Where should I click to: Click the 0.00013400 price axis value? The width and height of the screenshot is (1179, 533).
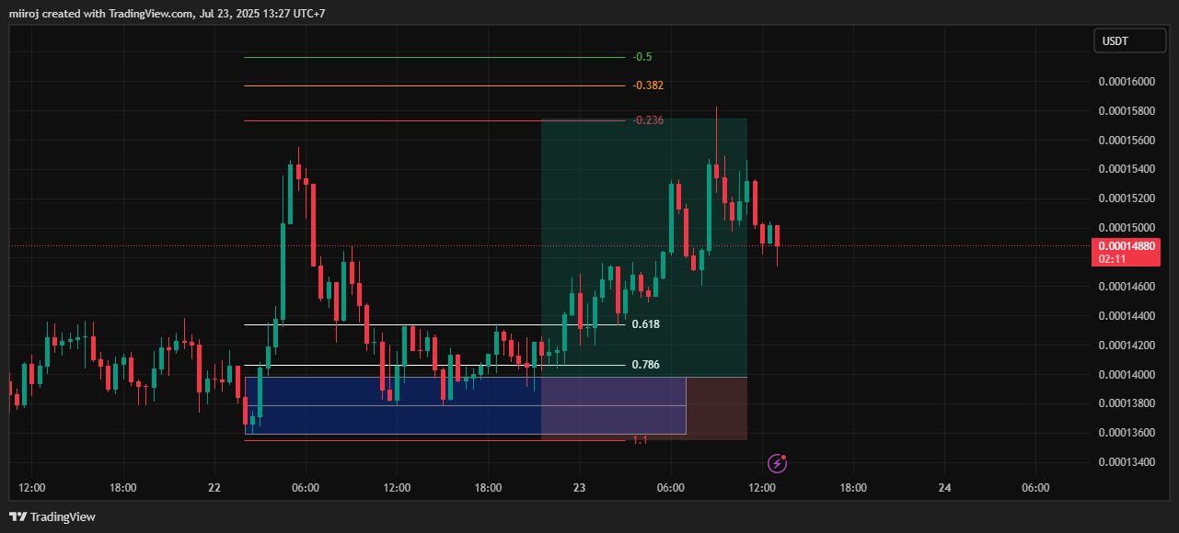coord(1127,462)
